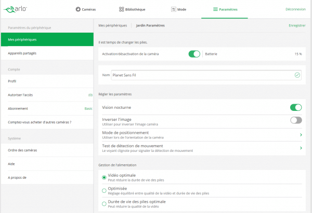The image size is (312, 213).
Task: Click the Enregistrer link
Action: click(x=297, y=25)
